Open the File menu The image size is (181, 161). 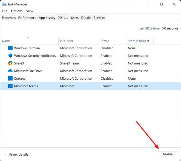5,11
